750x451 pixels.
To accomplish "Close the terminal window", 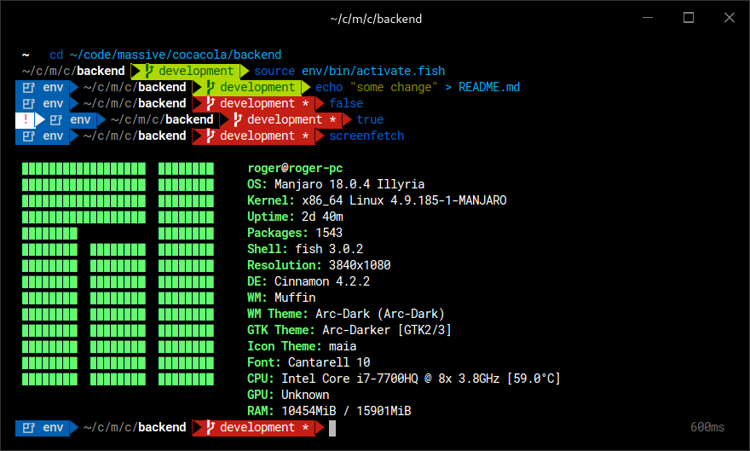I will [729, 18].
